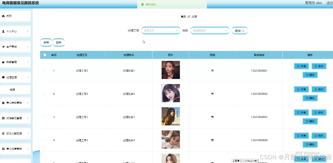Tick the checkbox for row 经理工号1
333x163 pixels.
coord(45,71)
